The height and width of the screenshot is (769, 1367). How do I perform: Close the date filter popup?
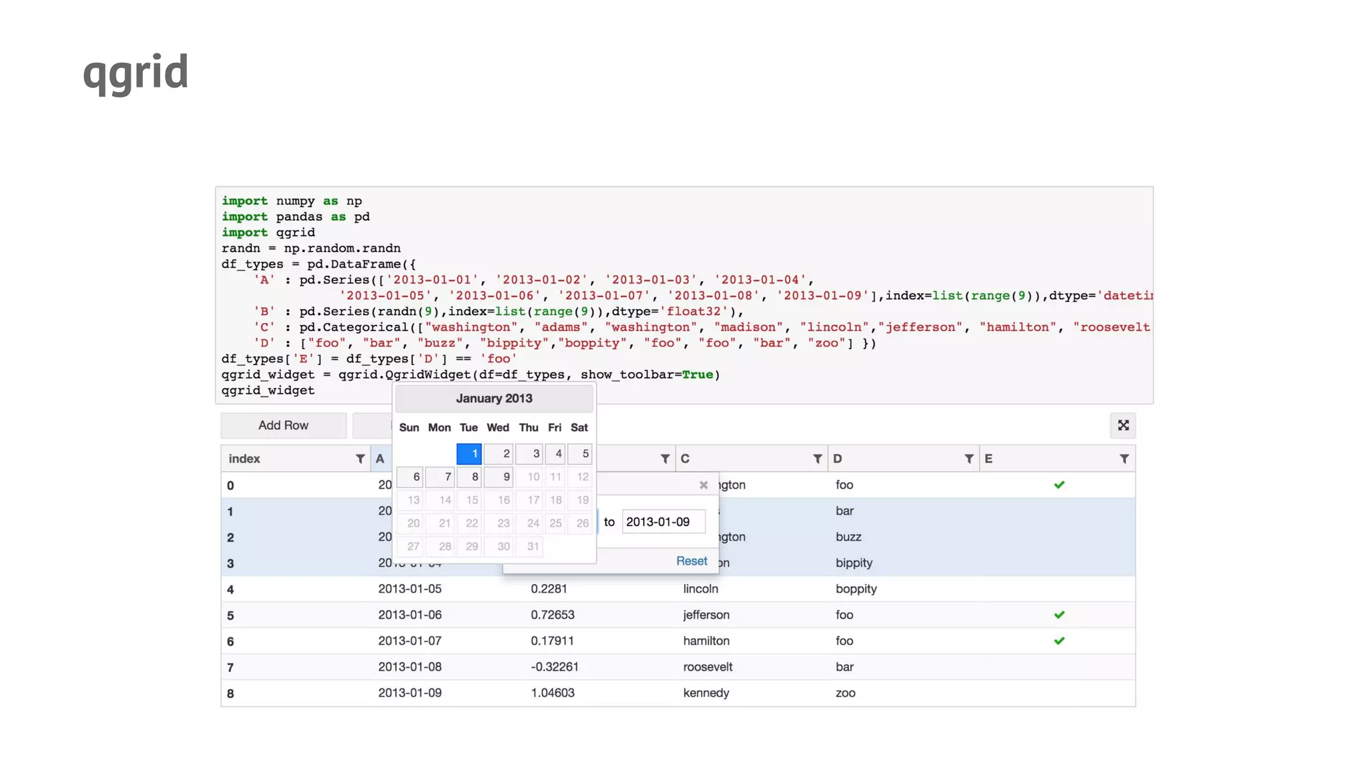(703, 485)
